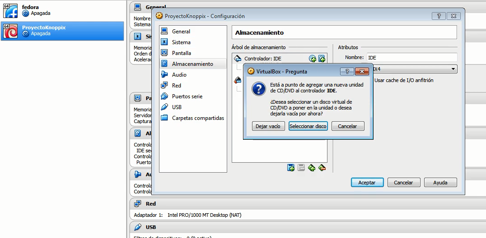Select the Sistema chip icon in settings list
Image resolution: width=486 pixels, height=238 pixels.
[x=164, y=42]
